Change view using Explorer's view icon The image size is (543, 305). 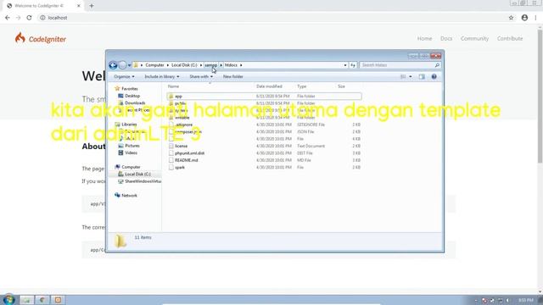pyautogui.click(x=403, y=76)
